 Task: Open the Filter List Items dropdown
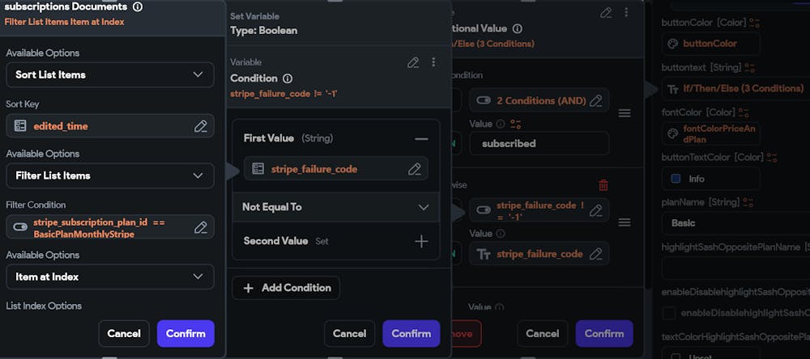click(x=110, y=176)
